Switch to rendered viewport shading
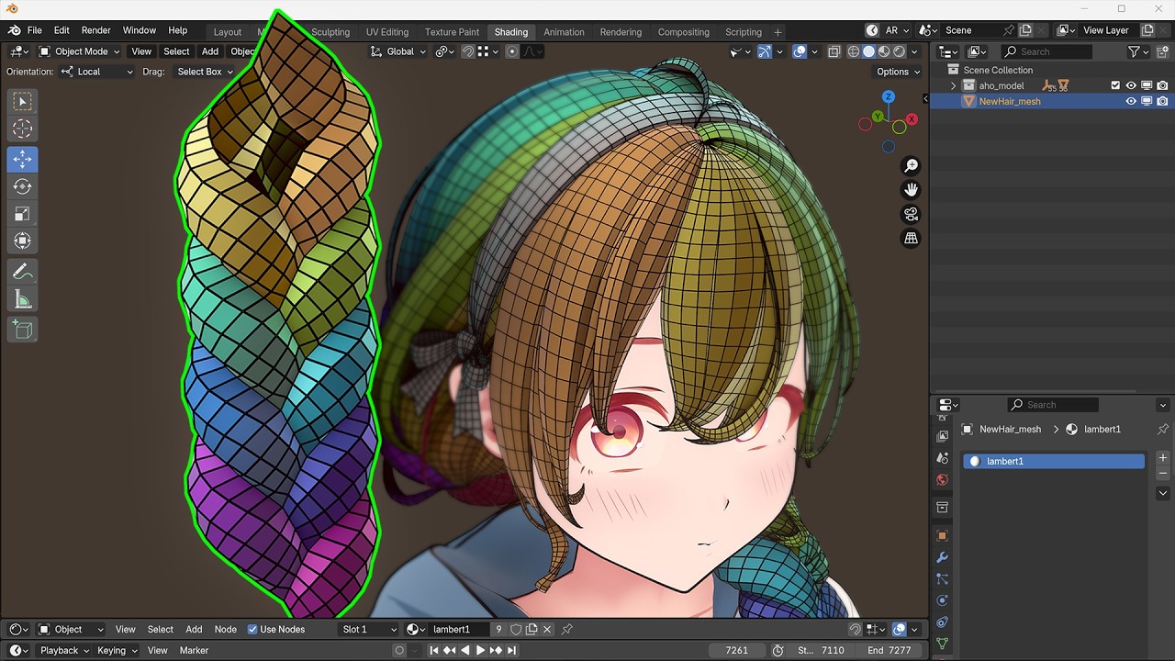This screenshot has height=661, width=1175. click(900, 51)
